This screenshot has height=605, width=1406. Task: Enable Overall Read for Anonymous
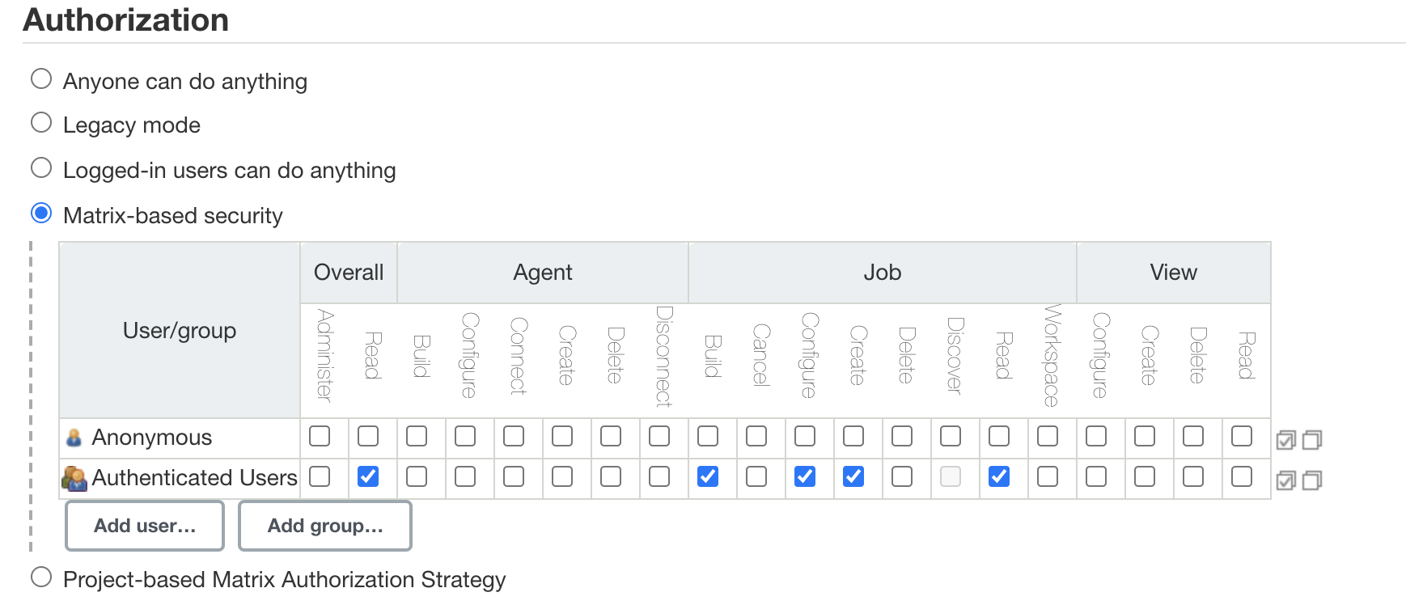(368, 436)
